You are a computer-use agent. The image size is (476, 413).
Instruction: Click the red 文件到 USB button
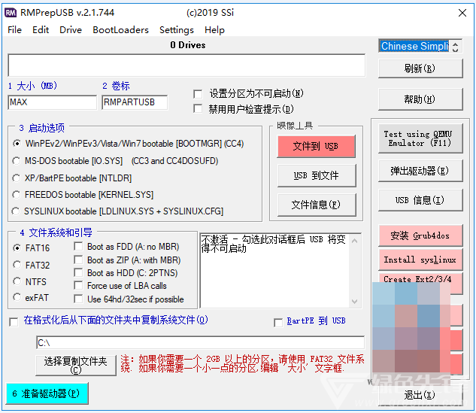pos(316,147)
